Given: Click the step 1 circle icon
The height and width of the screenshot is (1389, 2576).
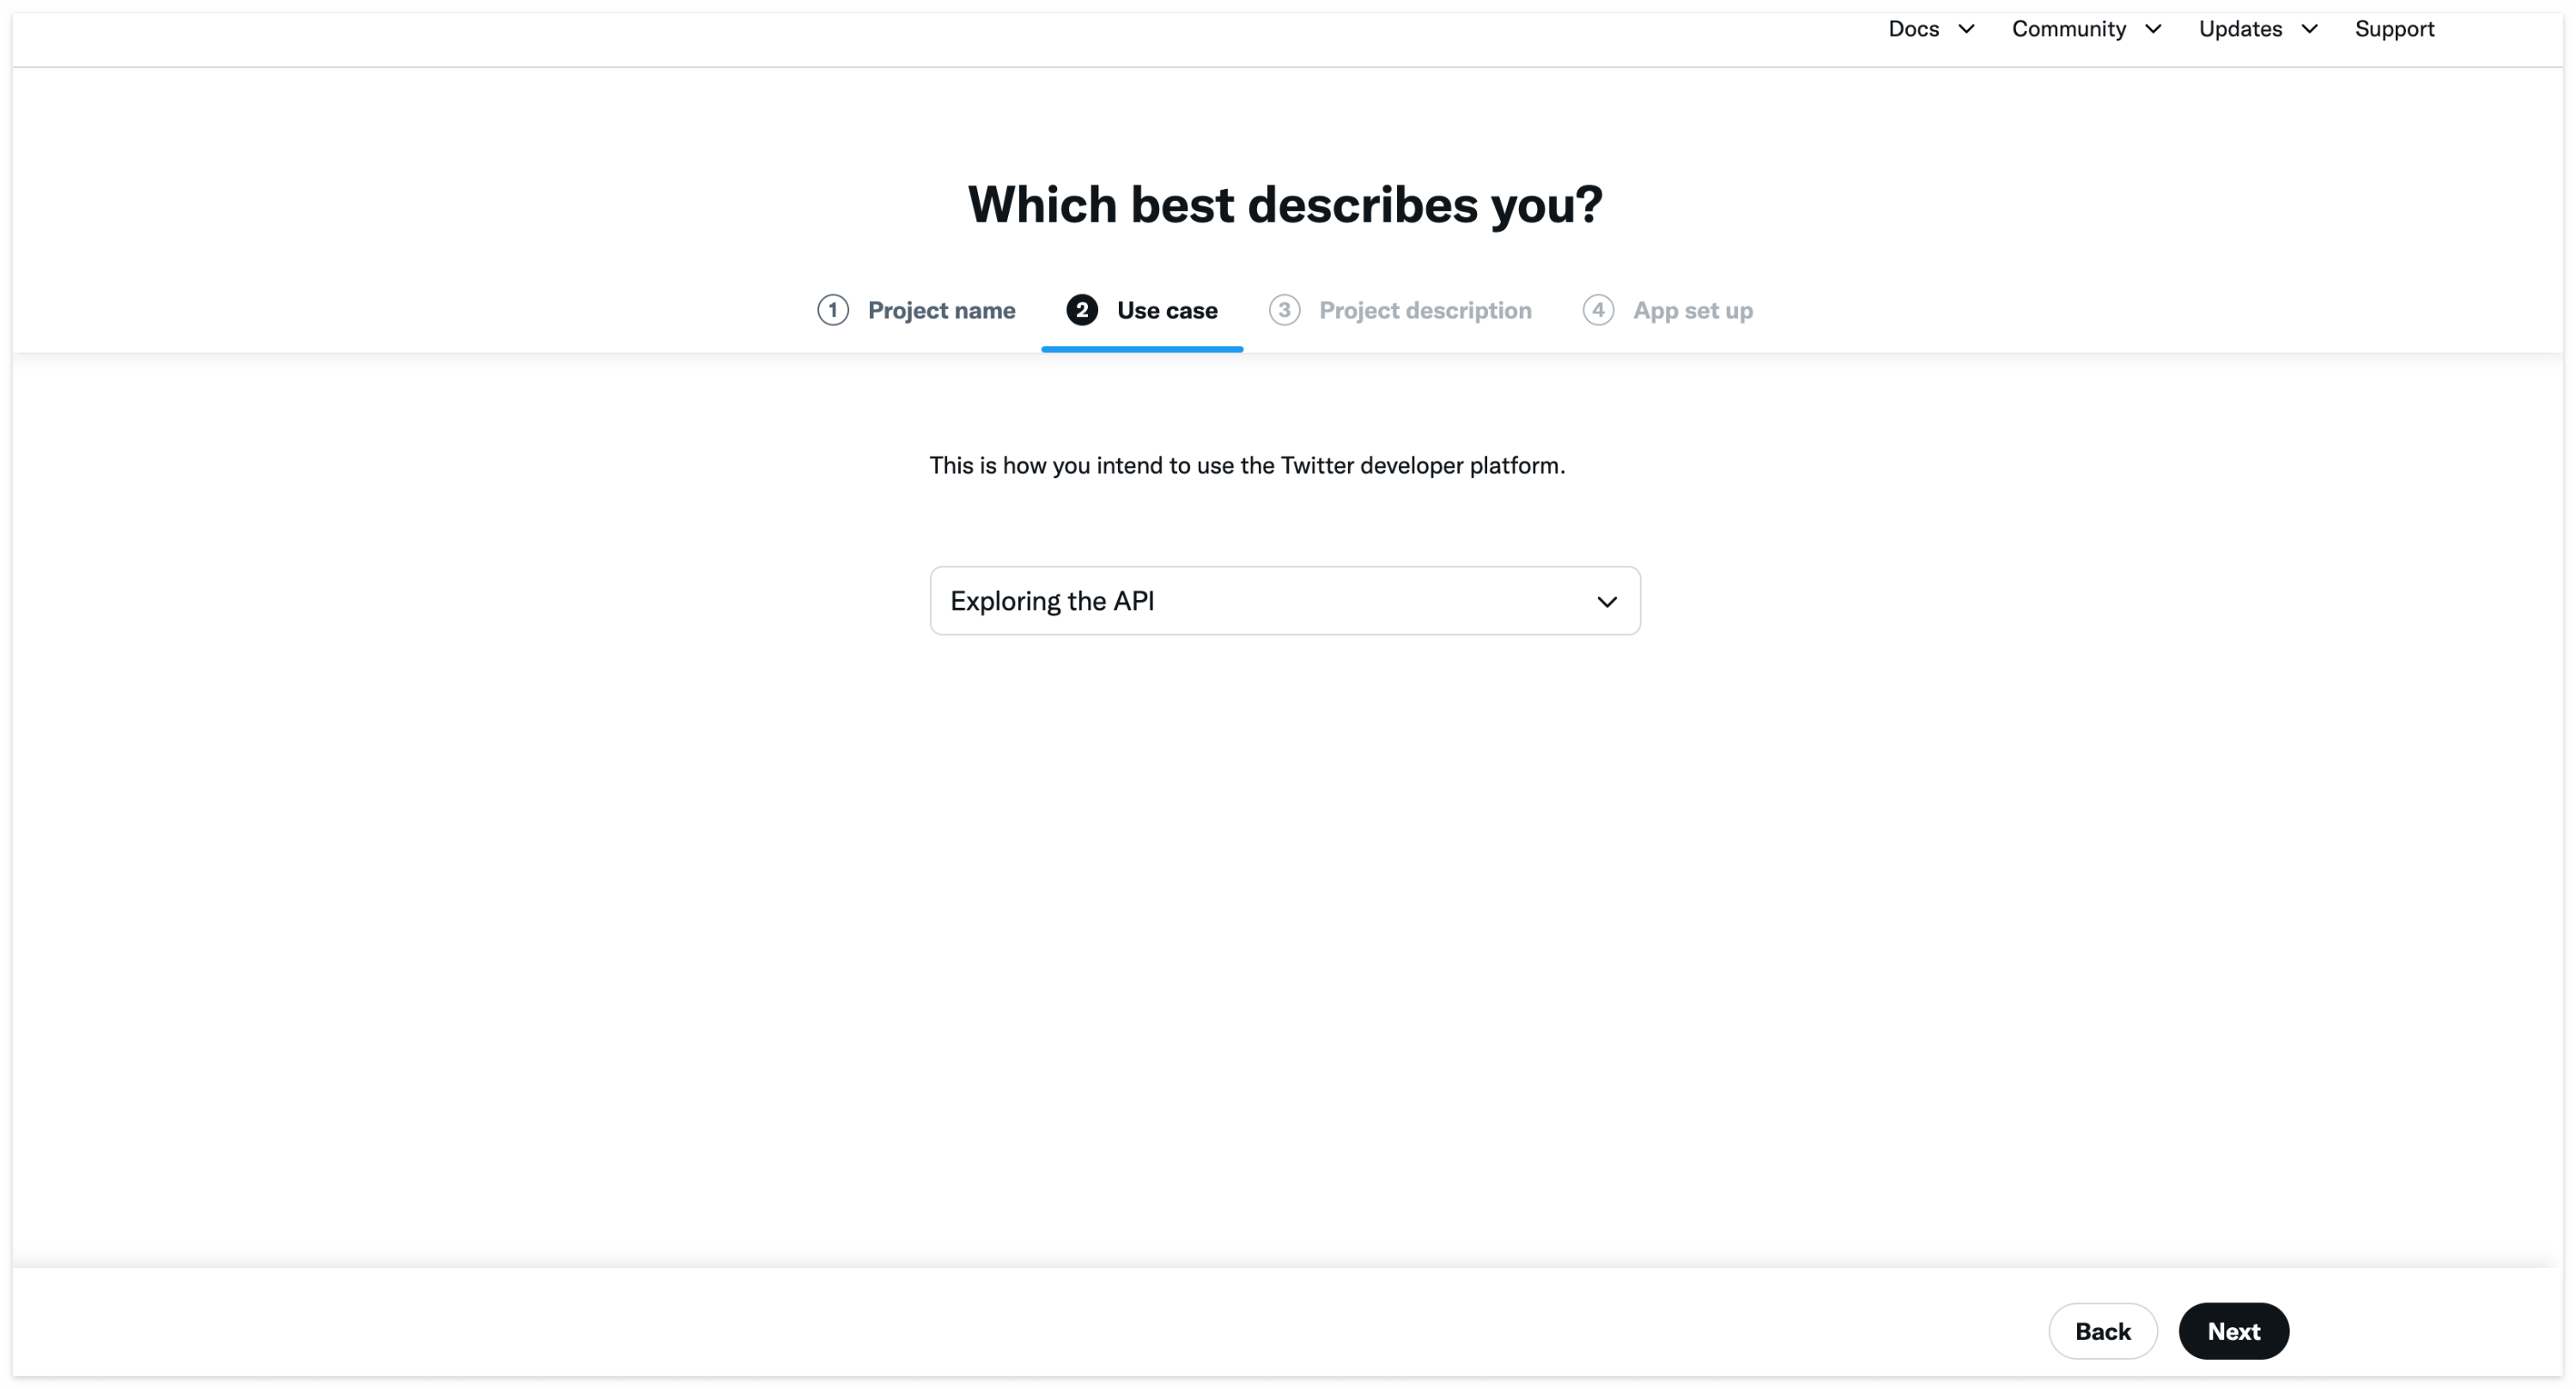Looking at the screenshot, I should 832,310.
